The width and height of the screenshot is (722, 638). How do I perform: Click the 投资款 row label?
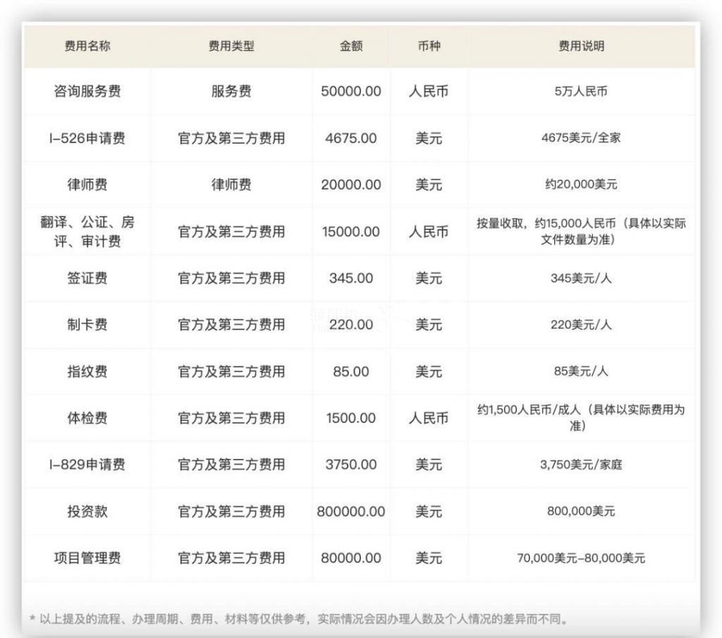pos(86,511)
